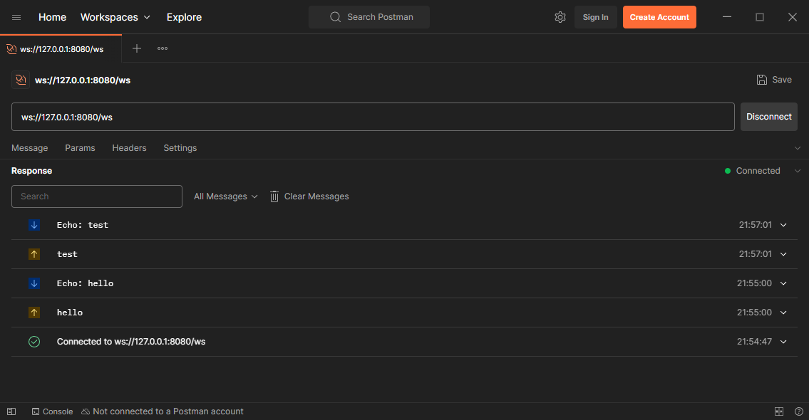Switch to the Headers tab

[x=129, y=148]
